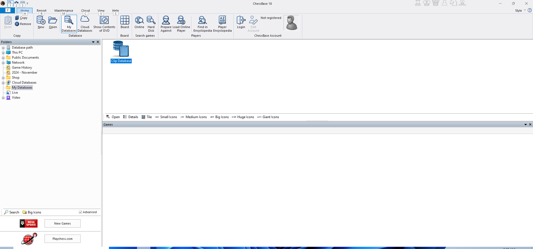This screenshot has height=249, width=533.
Task: Expand the Video tree node
Action: [3, 98]
